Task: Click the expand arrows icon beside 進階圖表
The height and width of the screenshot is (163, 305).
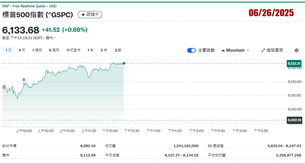Action: click(263, 50)
